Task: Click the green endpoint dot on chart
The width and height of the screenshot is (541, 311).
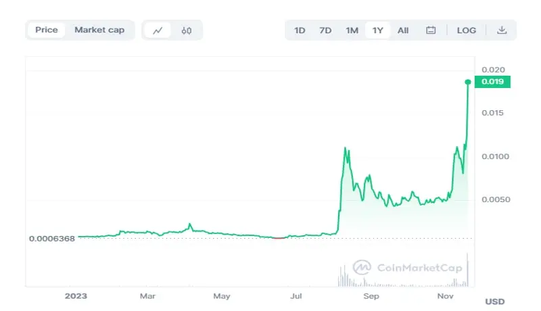Action: point(467,82)
